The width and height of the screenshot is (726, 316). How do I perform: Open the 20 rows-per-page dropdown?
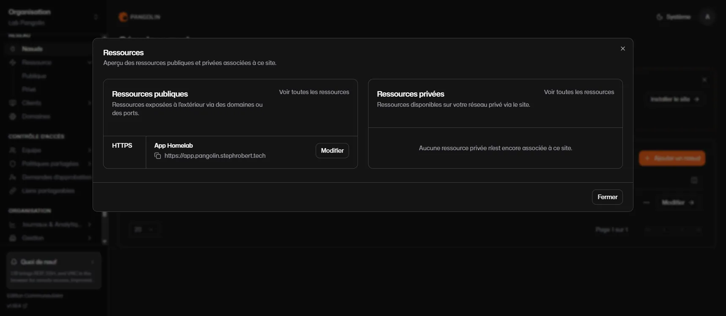[144, 230]
